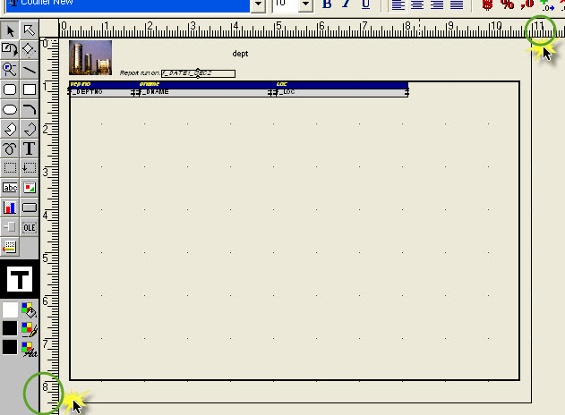The width and height of the screenshot is (565, 415).
Task: Open the Courier New font dropdown
Action: pos(259,4)
